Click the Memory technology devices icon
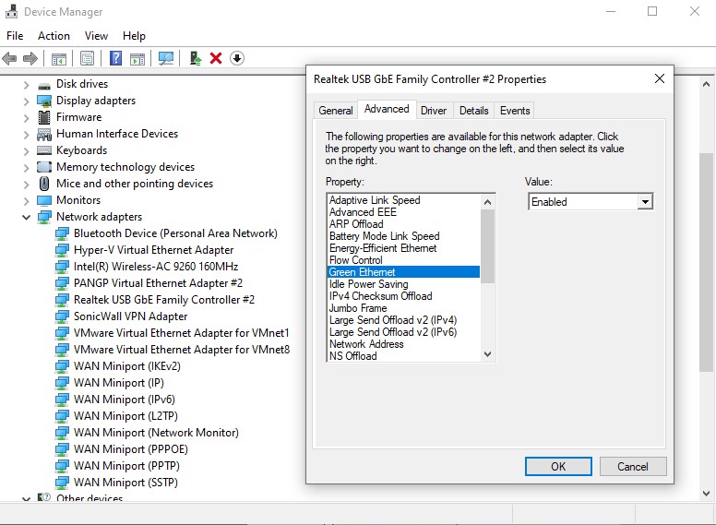The width and height of the screenshot is (716, 525). click(x=44, y=167)
